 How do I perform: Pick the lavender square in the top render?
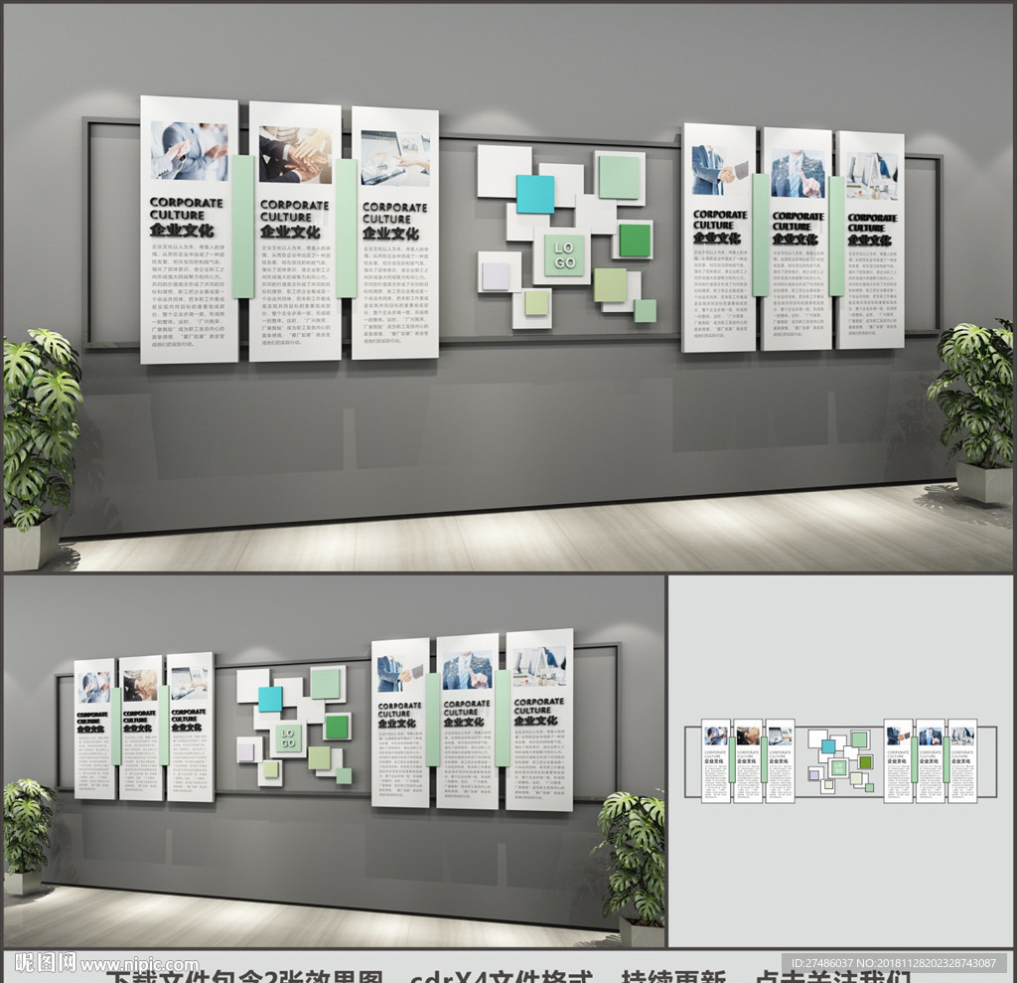tap(498, 276)
